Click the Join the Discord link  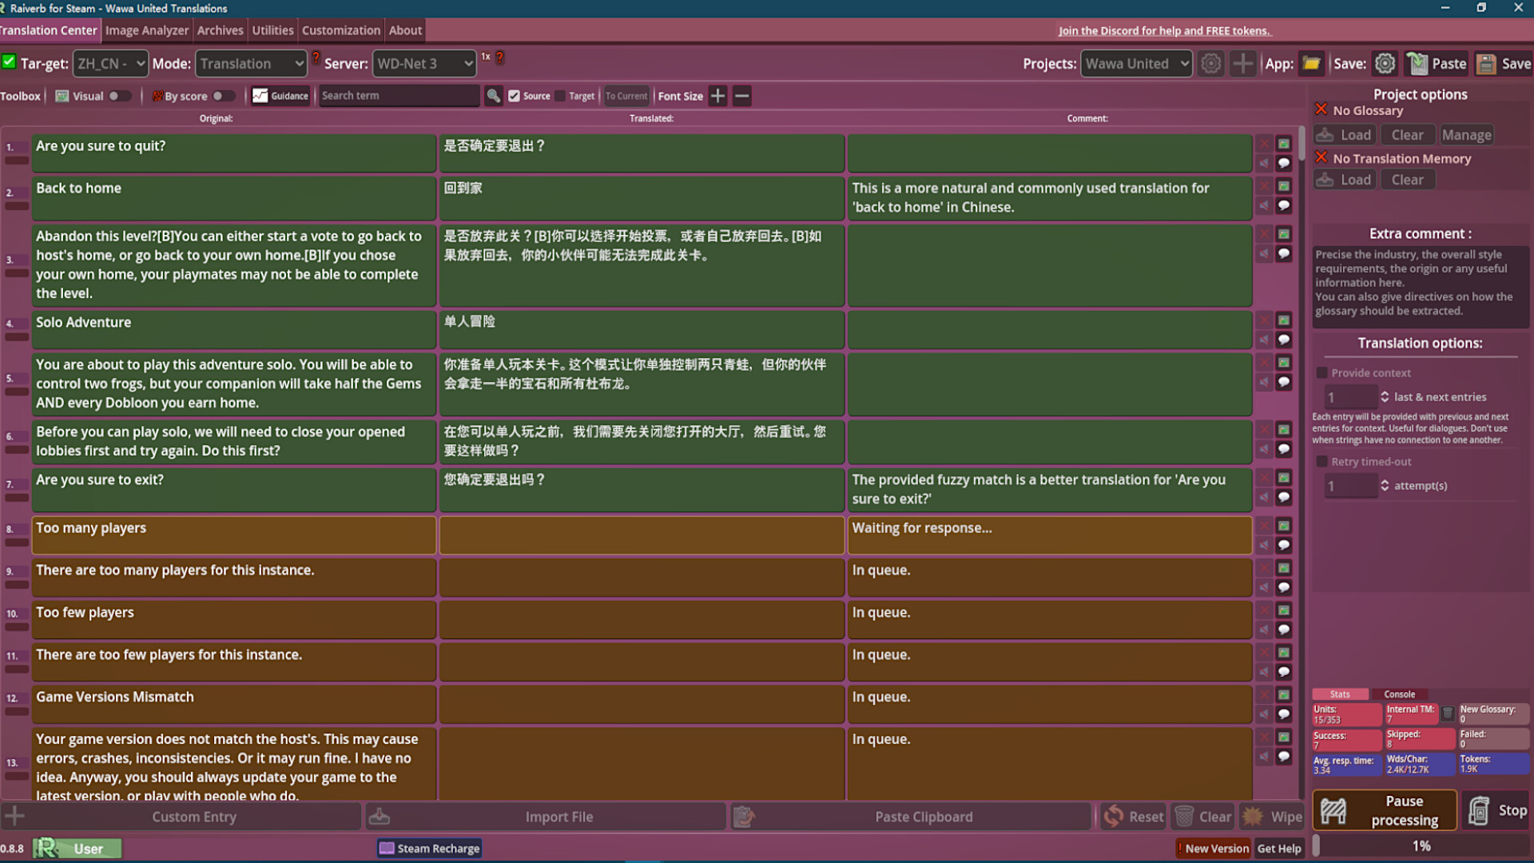click(x=1165, y=30)
